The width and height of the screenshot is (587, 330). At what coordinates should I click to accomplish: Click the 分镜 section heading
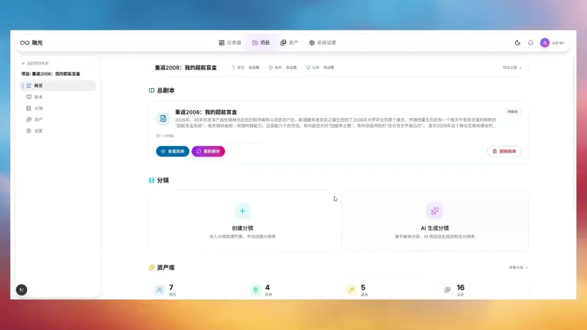163,180
